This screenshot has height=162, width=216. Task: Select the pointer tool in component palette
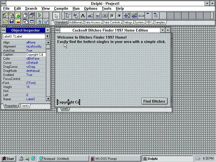pyautogui.click(x=56, y=16)
